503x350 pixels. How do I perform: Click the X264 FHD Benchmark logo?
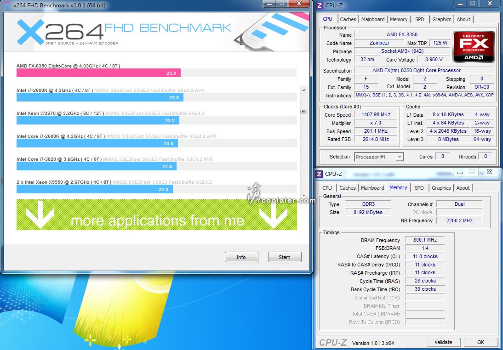pos(124,32)
